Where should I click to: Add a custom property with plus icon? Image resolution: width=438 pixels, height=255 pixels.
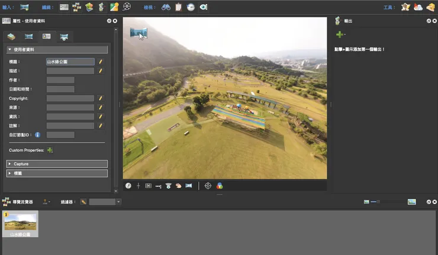50,150
